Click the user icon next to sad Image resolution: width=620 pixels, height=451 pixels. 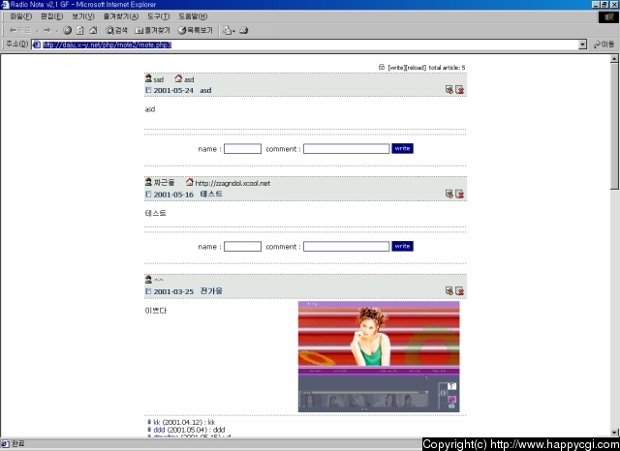point(148,78)
